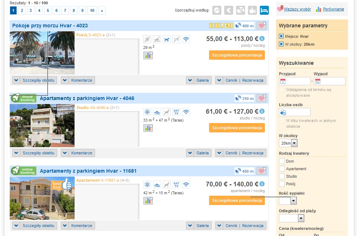Go to results page 5
This screenshot has width=357, height=236.
pyautogui.click(x=48, y=11)
